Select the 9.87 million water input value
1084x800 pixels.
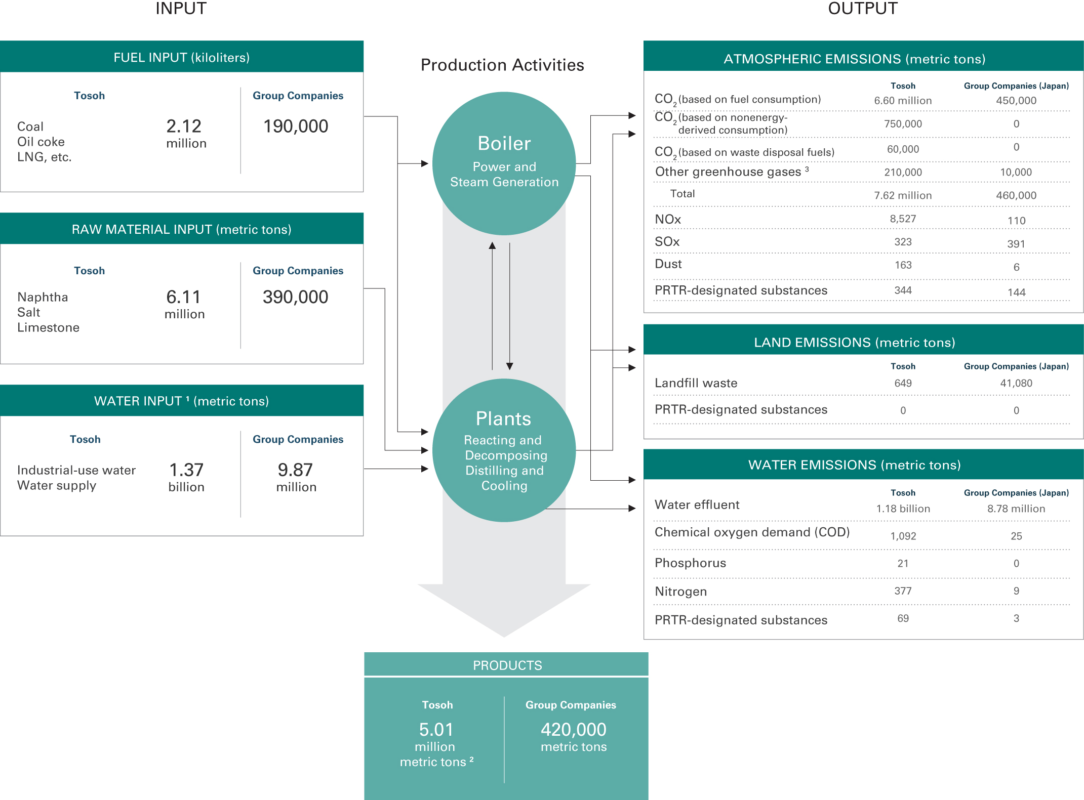pos(296,477)
